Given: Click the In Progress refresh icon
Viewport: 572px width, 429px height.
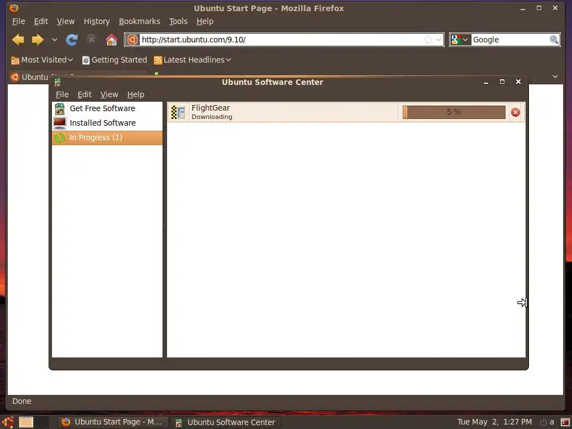Looking at the screenshot, I should coord(59,138).
